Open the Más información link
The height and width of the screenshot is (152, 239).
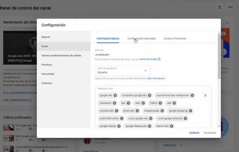tap(156, 78)
